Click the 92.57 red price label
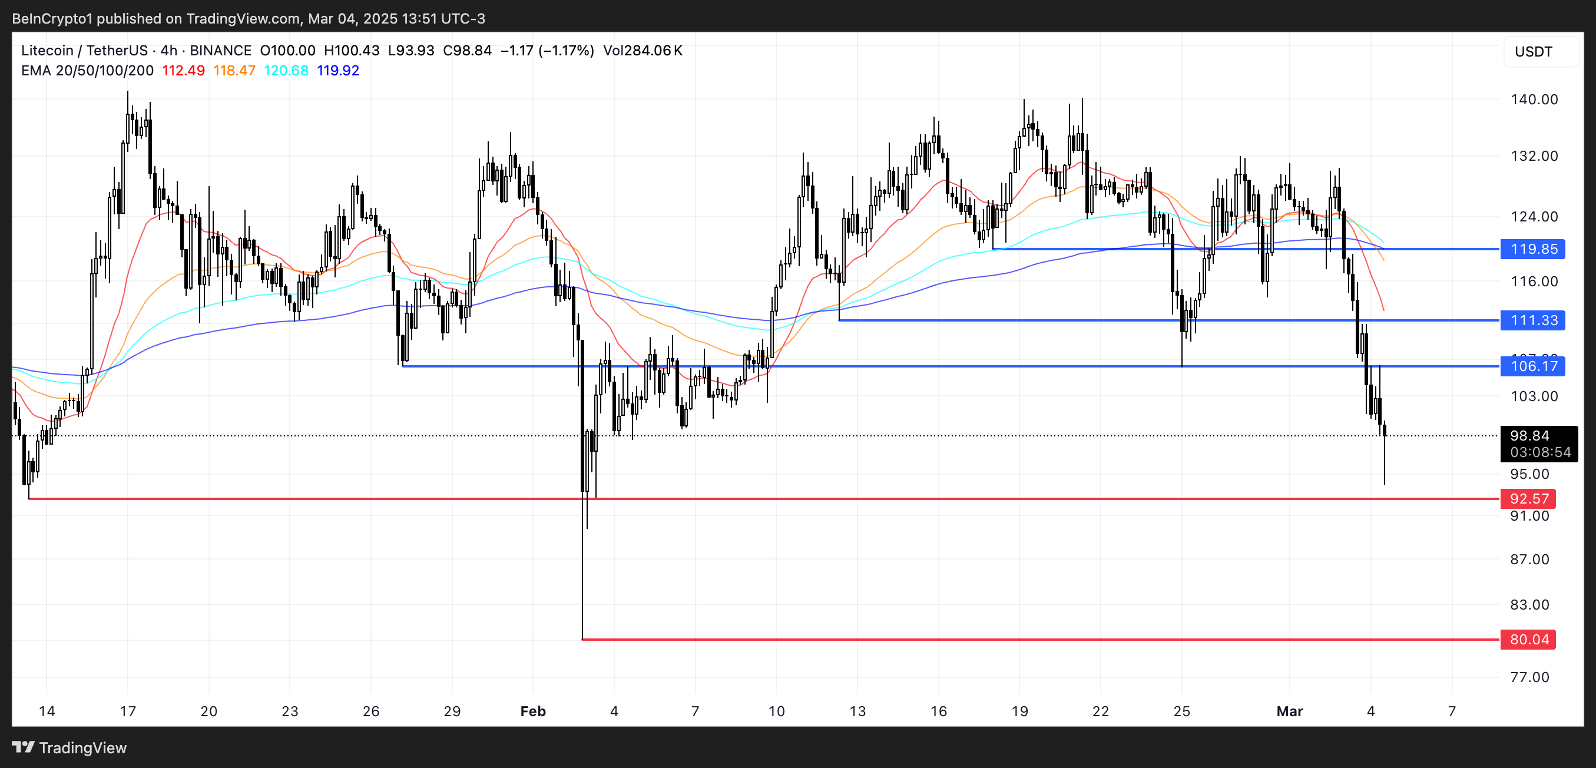This screenshot has height=768, width=1596. (x=1528, y=499)
